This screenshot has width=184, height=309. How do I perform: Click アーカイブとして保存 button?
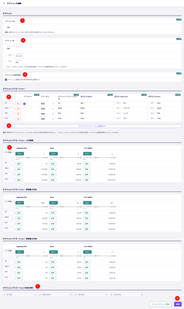pyautogui.click(x=160, y=304)
